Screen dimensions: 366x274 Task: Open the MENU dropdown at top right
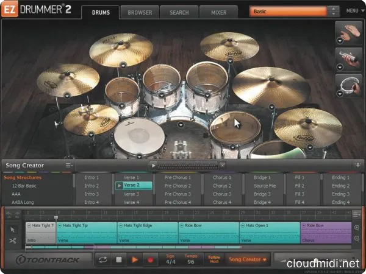(353, 11)
